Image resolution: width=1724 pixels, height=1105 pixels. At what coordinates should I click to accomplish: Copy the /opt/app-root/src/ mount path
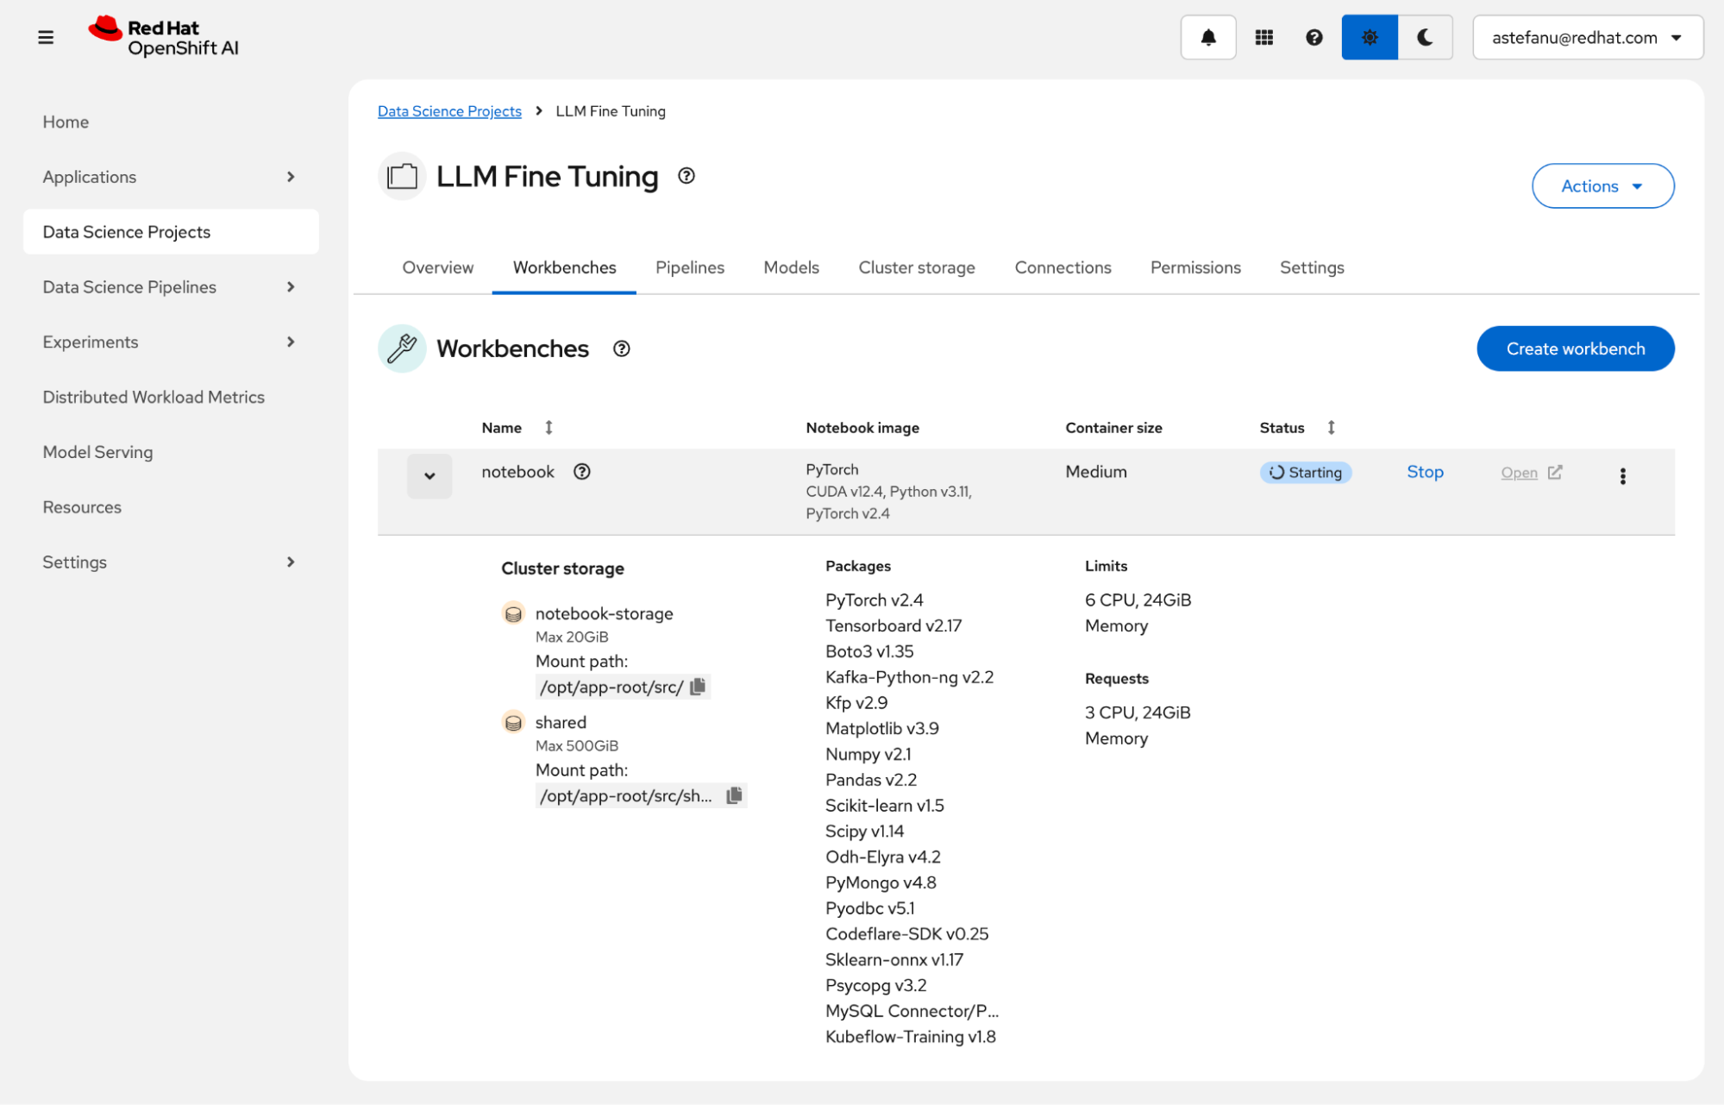coord(698,687)
